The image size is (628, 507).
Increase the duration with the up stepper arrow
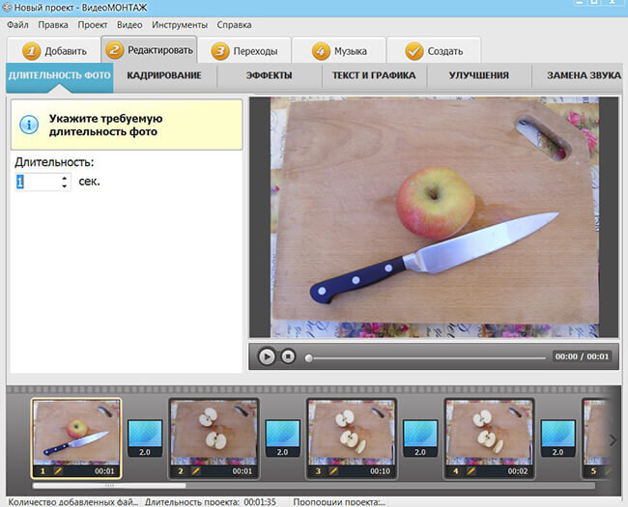[x=65, y=178]
